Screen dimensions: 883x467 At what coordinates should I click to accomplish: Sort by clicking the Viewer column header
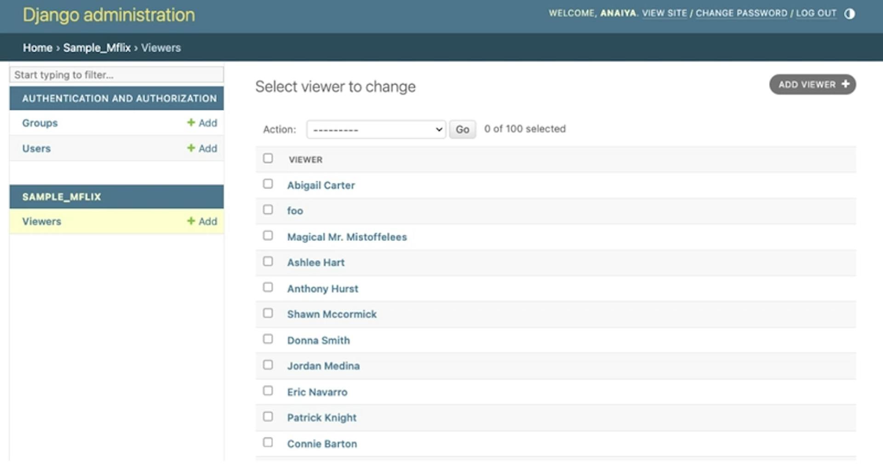click(x=305, y=160)
